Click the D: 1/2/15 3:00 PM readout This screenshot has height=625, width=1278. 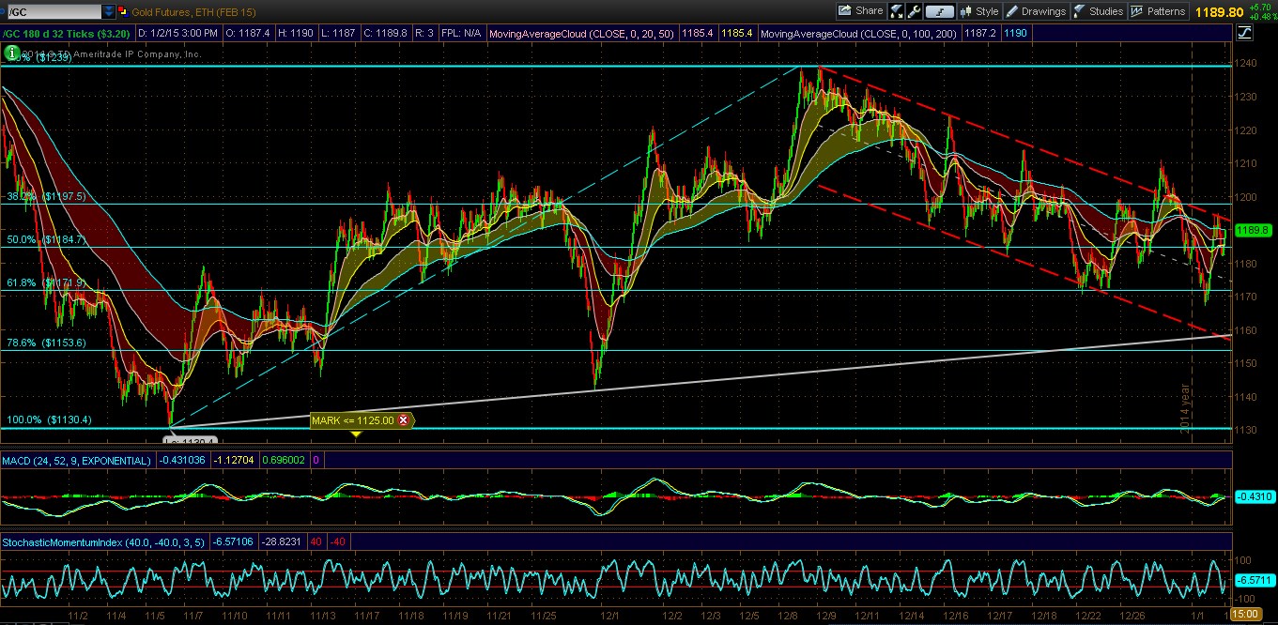[x=179, y=33]
